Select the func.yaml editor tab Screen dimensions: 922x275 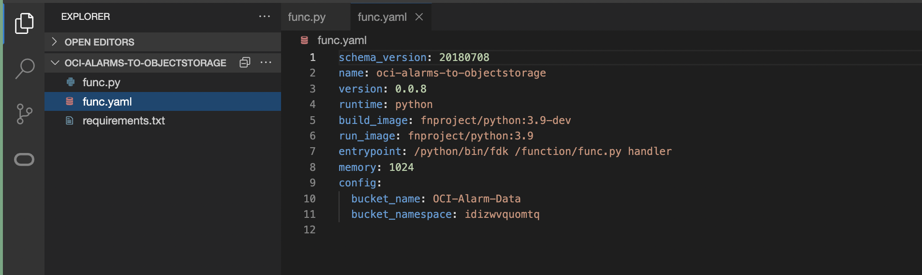point(382,17)
